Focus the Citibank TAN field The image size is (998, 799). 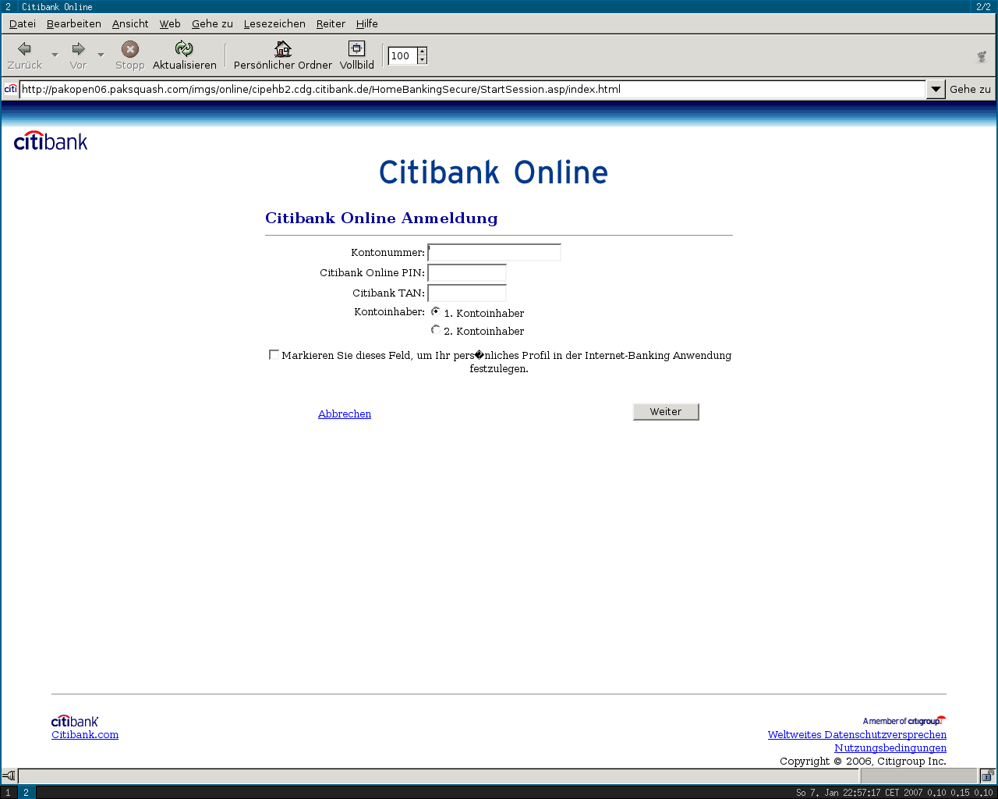pyautogui.click(x=467, y=293)
